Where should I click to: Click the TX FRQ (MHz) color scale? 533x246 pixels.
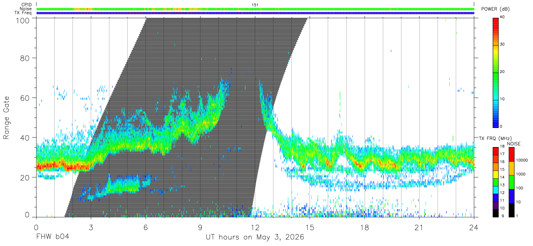496,182
